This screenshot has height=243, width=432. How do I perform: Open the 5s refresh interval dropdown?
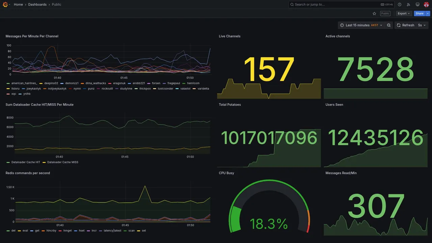pyautogui.click(x=422, y=25)
